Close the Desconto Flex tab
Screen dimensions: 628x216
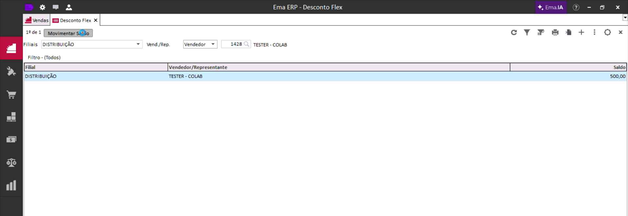click(x=96, y=20)
